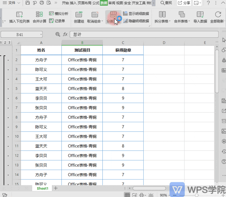Switch to normal view in status bar
This screenshot has height=197, width=226.
pos(127,195)
